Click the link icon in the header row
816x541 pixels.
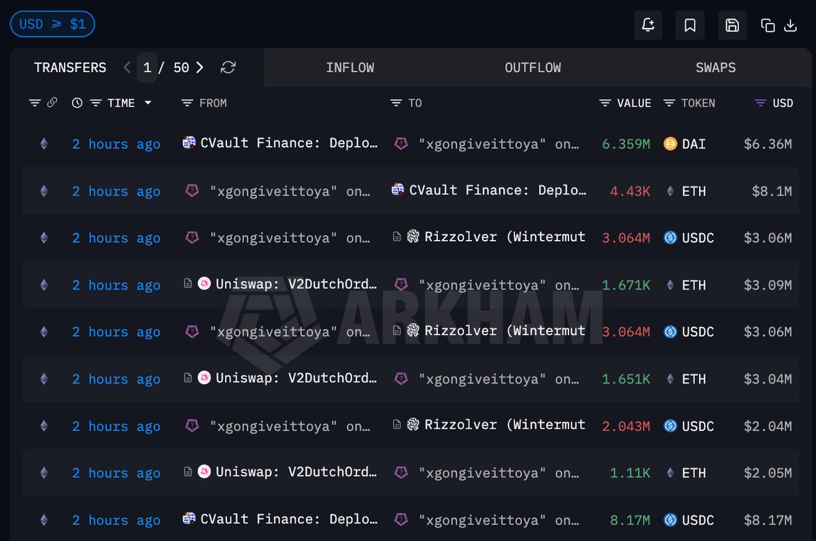point(52,103)
